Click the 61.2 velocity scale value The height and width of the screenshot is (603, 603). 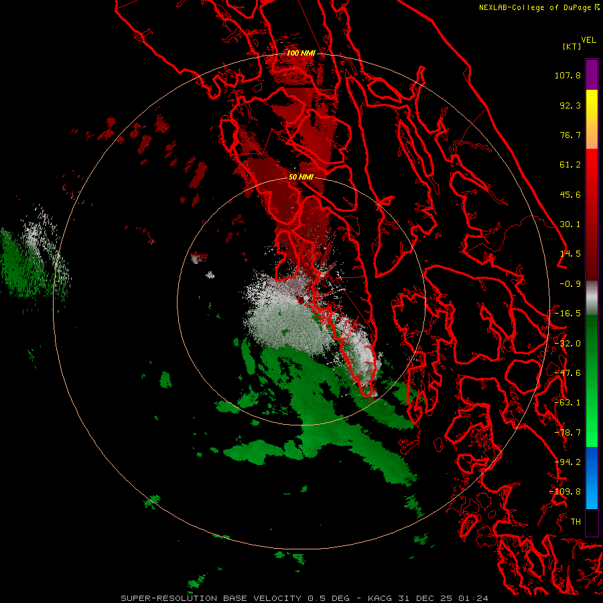[x=570, y=165]
